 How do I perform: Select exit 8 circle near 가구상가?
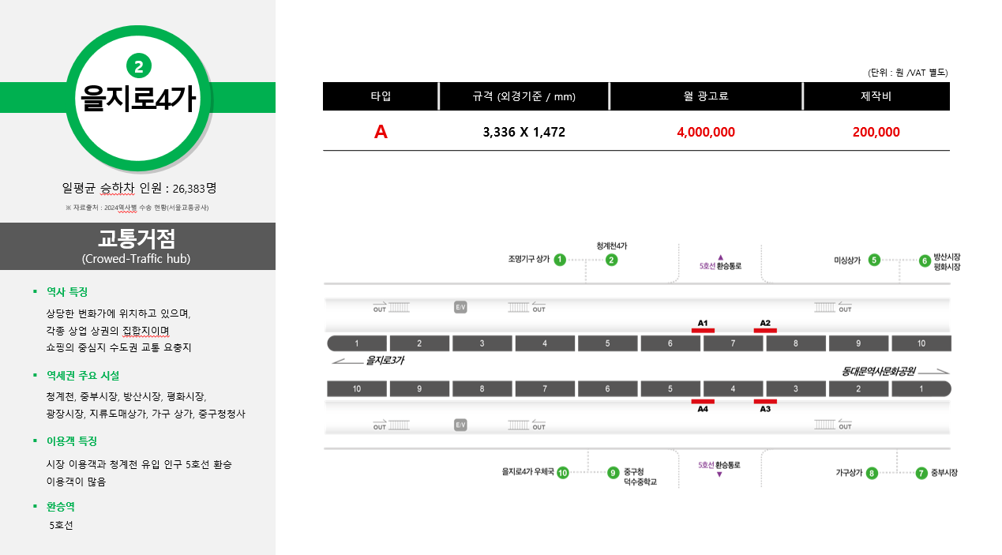[x=872, y=473]
